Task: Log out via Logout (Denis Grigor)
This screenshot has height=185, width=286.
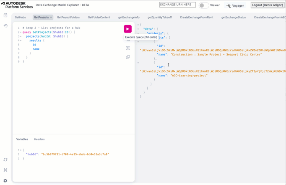Action: pyautogui.click(x=268, y=5)
